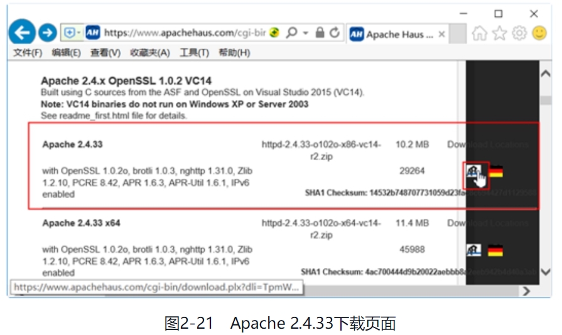This screenshot has height=335, width=562.
Task: Click the search magnifier in address bar
Action: [x=291, y=33]
